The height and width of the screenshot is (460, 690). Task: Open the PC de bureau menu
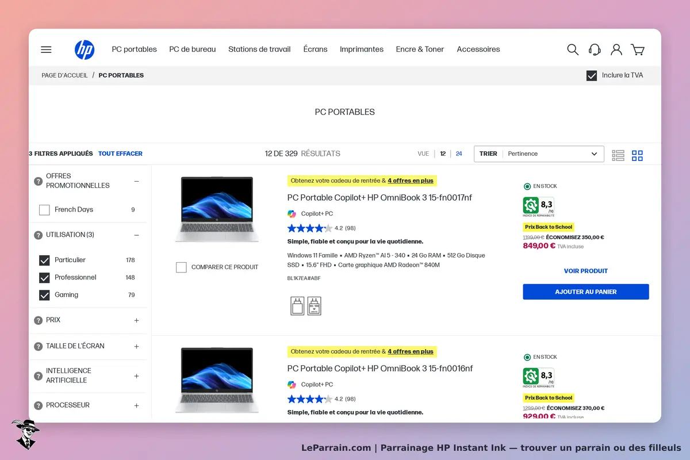tap(193, 49)
